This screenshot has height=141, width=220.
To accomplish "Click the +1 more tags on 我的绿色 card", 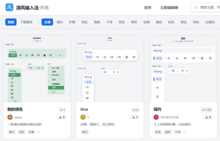I will [38, 132].
